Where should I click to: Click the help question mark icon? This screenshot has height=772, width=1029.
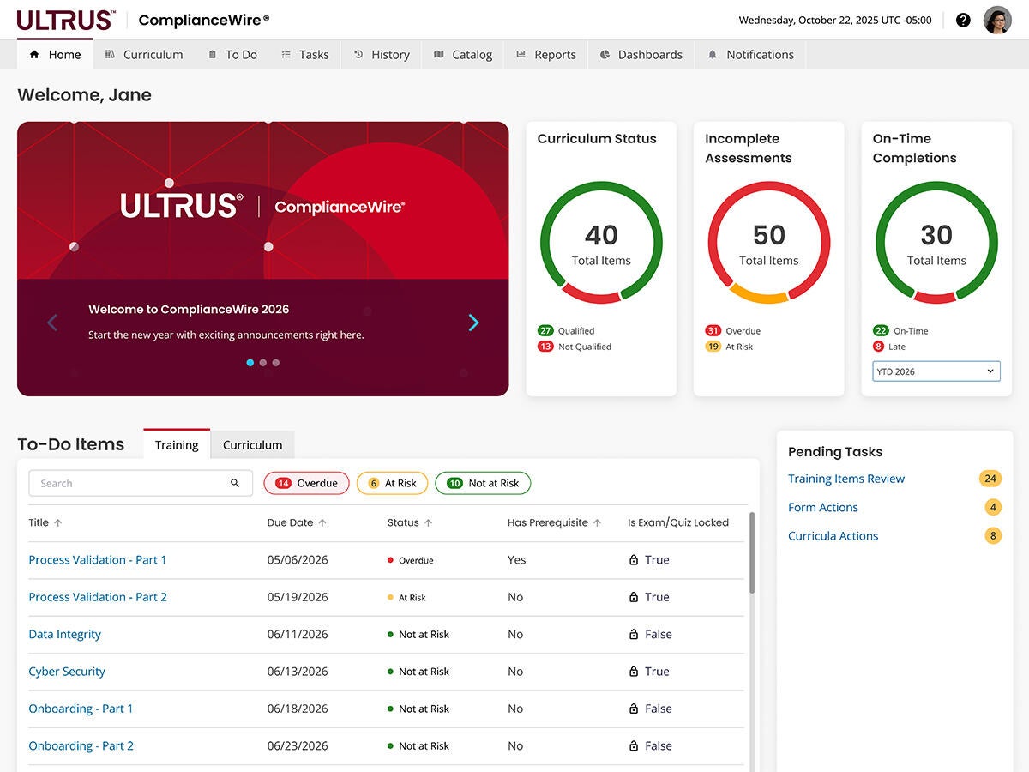tap(963, 20)
